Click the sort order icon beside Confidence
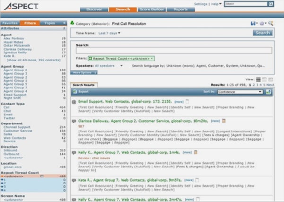The width and height of the screenshot is (284, 202). pos(268,92)
